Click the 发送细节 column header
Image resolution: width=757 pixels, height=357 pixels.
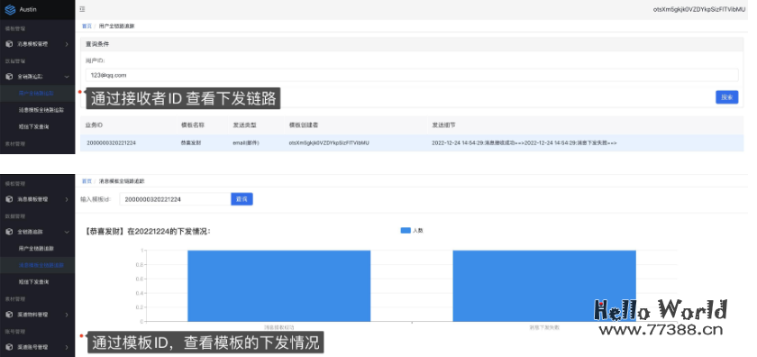(x=443, y=125)
